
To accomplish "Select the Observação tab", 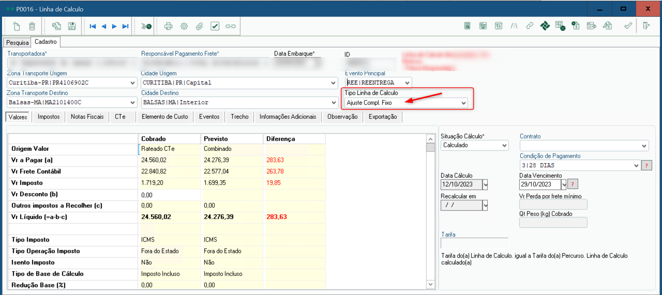I will [x=342, y=116].
